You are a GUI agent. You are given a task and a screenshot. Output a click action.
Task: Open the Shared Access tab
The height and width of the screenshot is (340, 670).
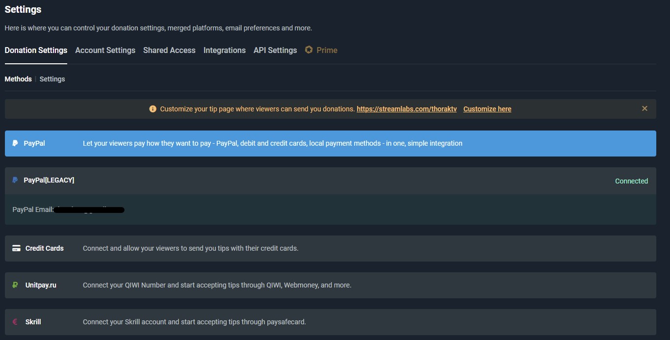(x=169, y=50)
